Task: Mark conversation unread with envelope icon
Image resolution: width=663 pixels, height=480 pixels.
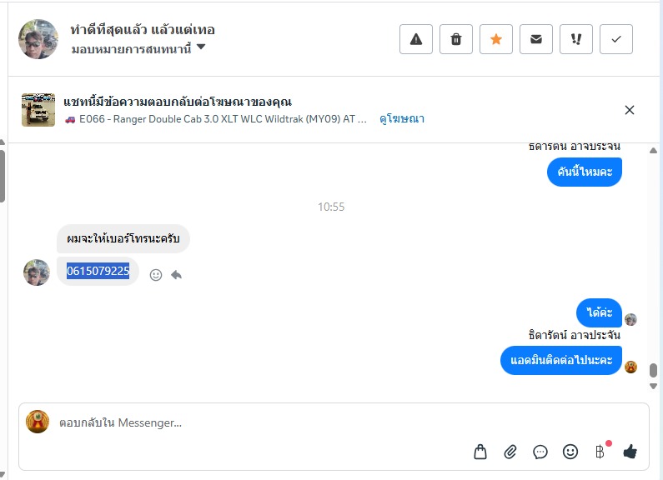Action: [x=536, y=39]
